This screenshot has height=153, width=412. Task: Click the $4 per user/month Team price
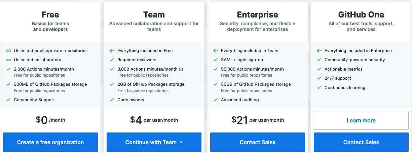pyautogui.click(x=154, y=120)
